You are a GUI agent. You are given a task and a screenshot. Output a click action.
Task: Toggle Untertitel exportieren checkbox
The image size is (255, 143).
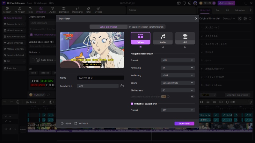132,104
